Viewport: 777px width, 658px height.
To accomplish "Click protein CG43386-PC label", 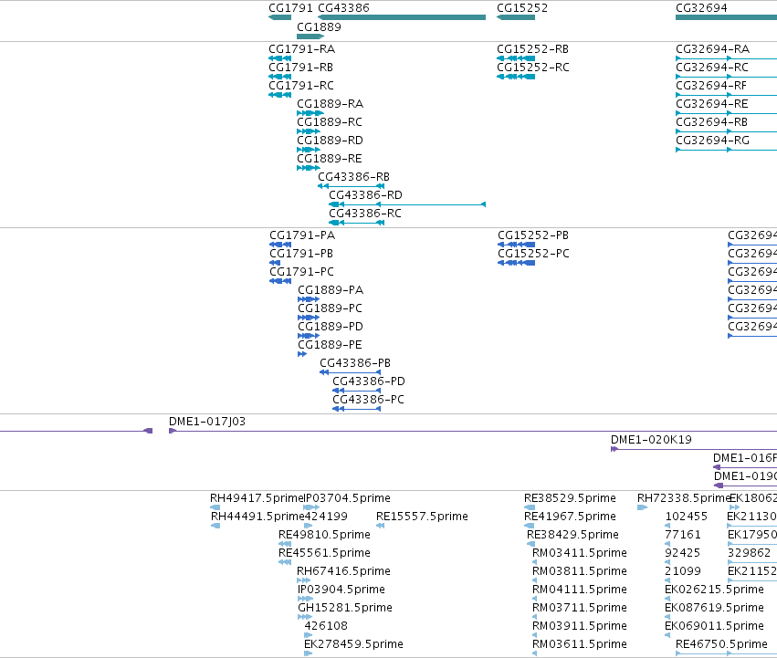I will (368, 400).
